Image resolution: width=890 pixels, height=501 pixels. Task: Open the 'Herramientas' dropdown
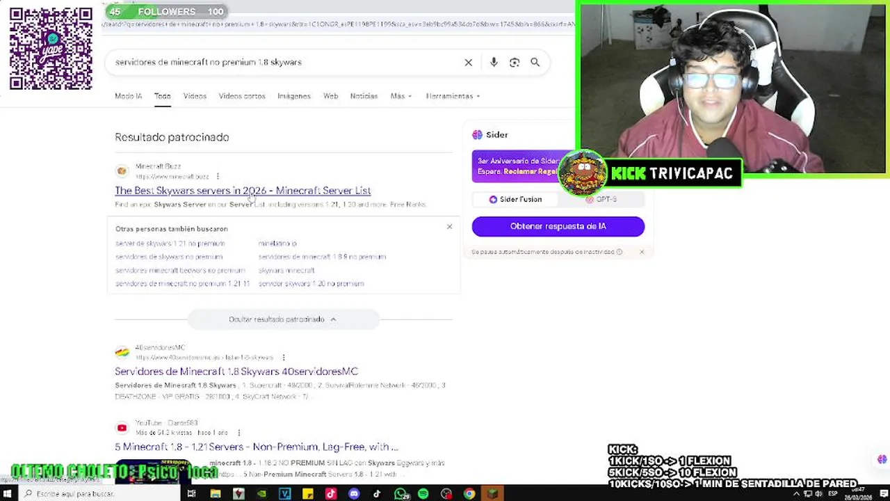[453, 96]
